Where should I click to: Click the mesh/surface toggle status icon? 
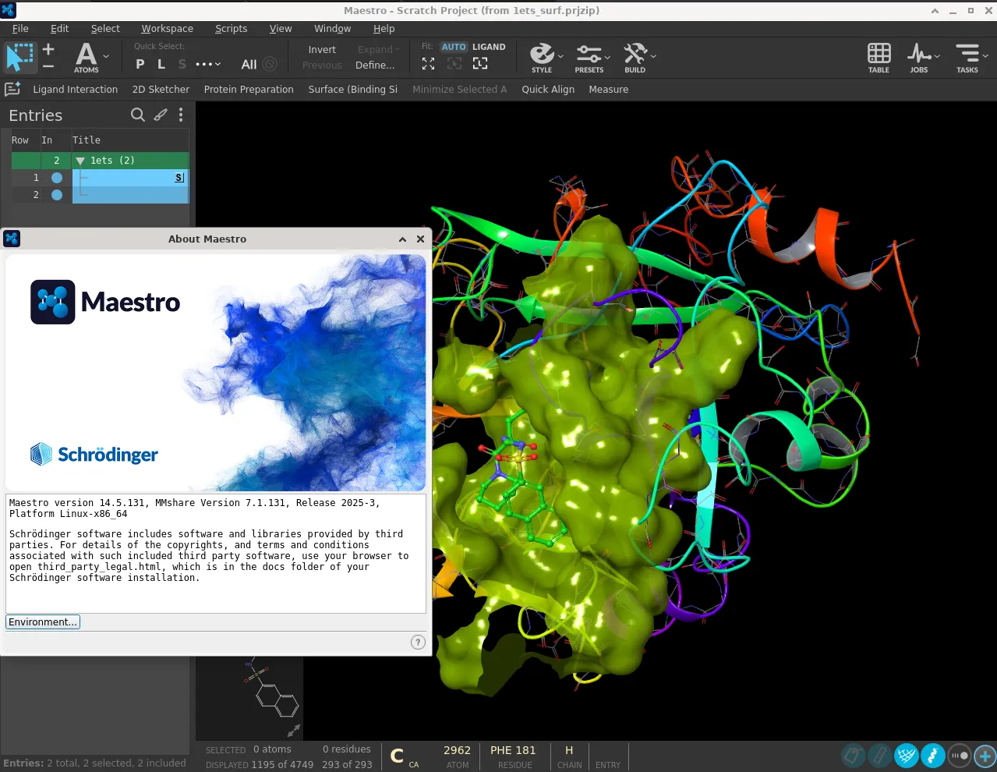tap(906, 756)
